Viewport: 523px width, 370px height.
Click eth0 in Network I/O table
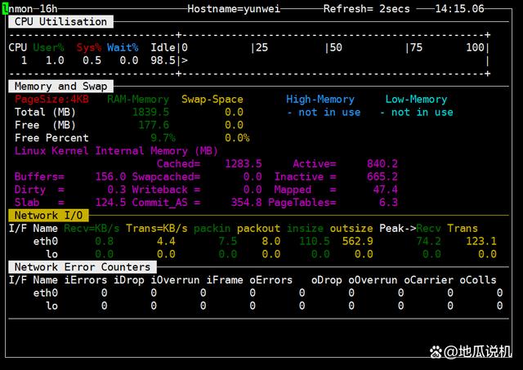pyautogui.click(x=46, y=241)
